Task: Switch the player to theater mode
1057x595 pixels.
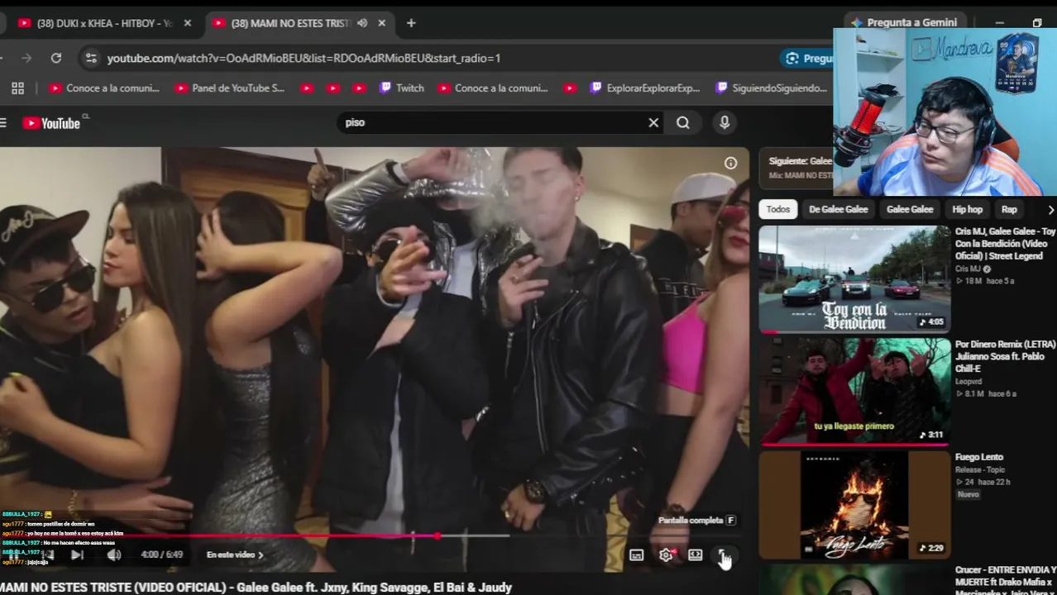Action: coord(695,555)
